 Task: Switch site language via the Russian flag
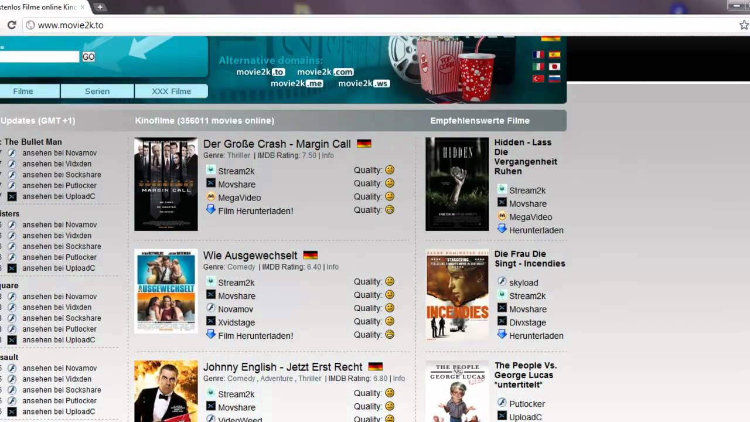(554, 79)
